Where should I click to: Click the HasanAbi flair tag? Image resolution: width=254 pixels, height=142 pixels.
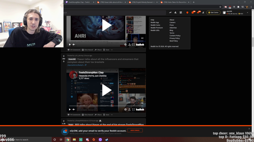(x=72, y=59)
